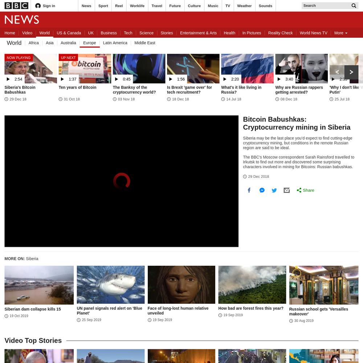Click into the Search input field
The width and height of the screenshot is (363, 363).
point(326,5)
